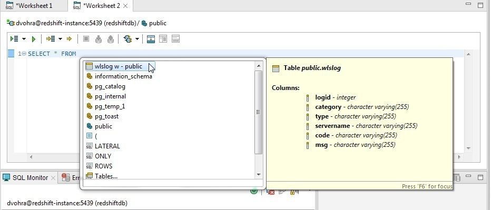Minimize the bottom-right panel
Screen dimensions: 491x210
coord(468,176)
